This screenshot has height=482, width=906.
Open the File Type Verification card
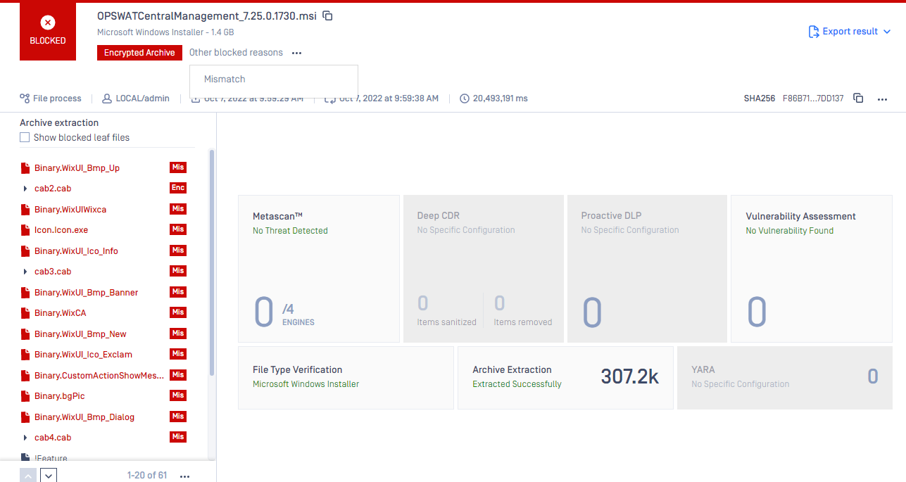coord(346,378)
